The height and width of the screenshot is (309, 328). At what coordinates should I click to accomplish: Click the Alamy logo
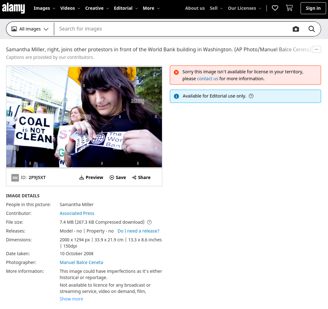[14, 8]
